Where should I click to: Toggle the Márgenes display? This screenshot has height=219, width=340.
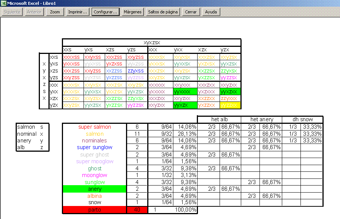pyautogui.click(x=133, y=12)
